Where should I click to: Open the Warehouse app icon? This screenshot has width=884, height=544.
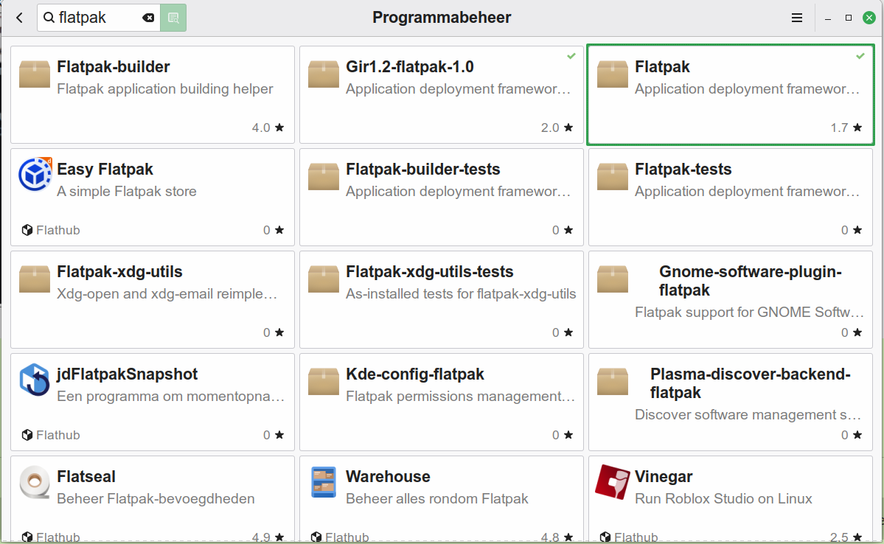click(324, 482)
